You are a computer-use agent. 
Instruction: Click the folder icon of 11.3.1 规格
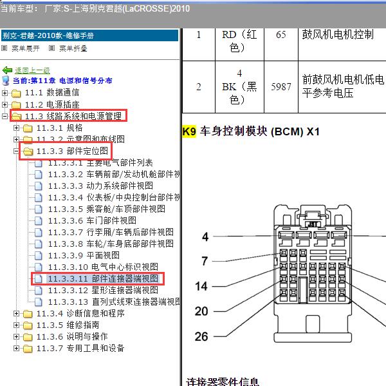28,128
